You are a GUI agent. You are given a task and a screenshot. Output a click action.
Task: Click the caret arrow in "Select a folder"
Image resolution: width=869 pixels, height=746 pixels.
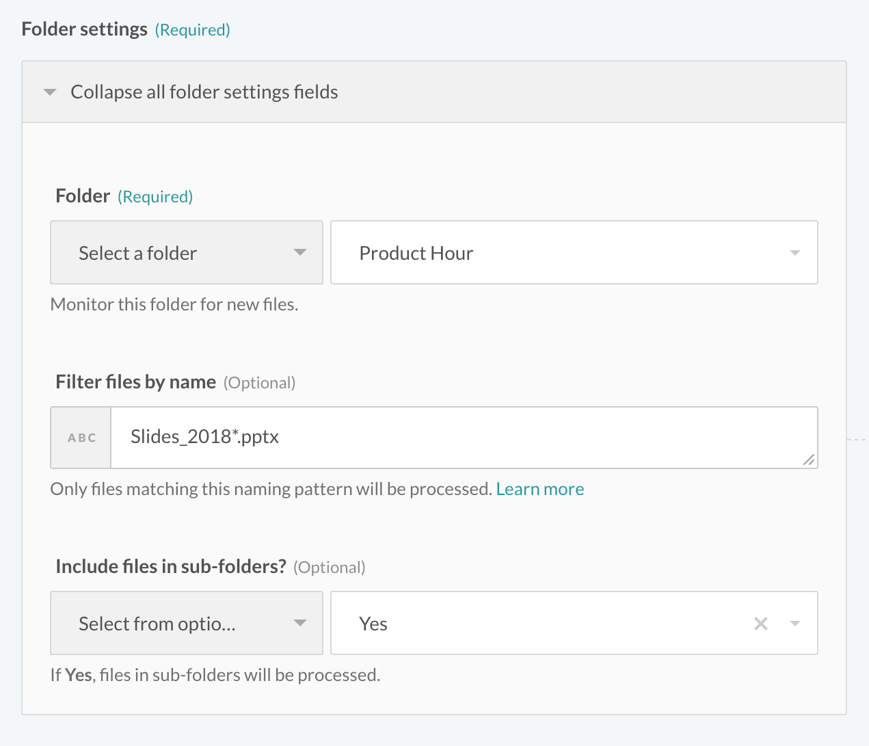pos(299,252)
